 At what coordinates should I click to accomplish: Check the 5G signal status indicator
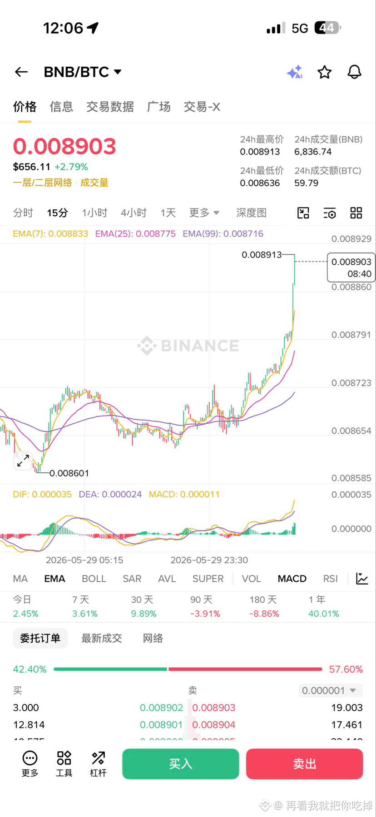(x=300, y=28)
